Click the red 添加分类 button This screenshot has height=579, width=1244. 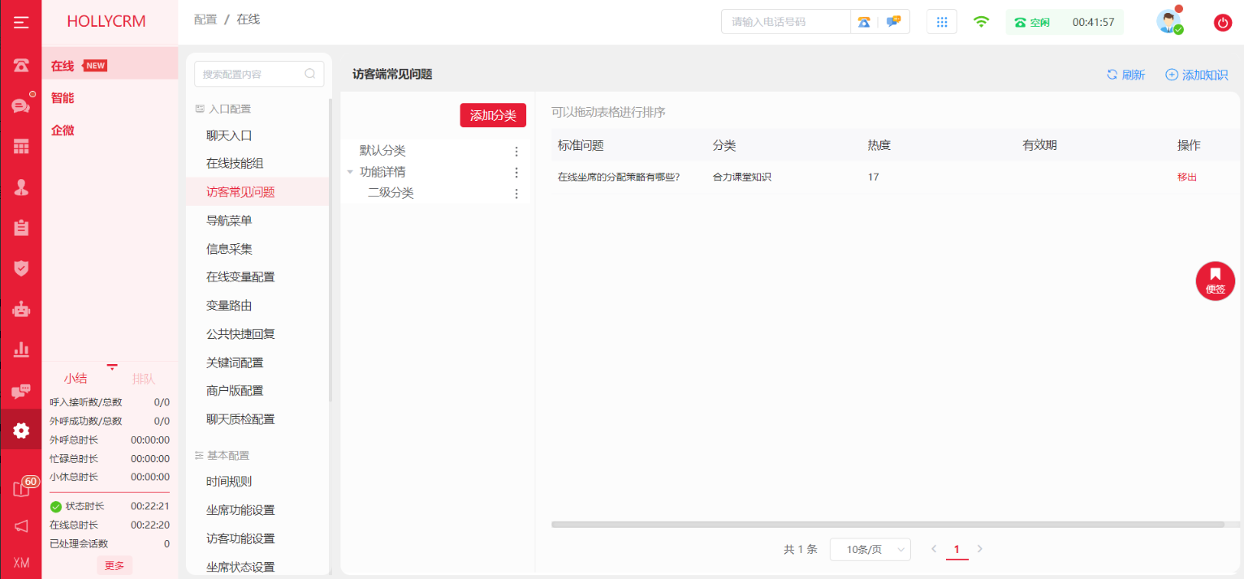click(493, 115)
